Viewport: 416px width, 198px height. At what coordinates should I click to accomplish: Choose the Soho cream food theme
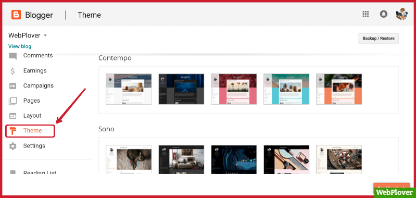click(339, 159)
